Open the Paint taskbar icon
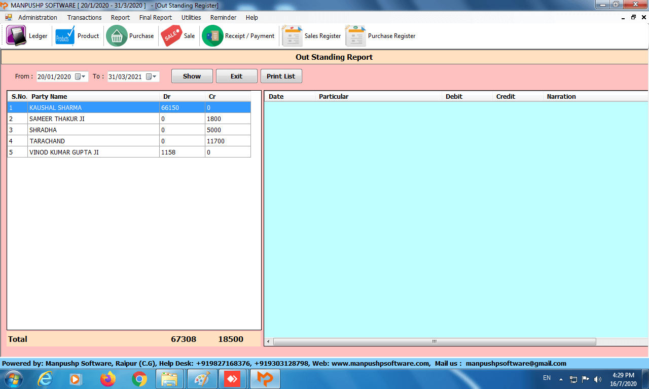Image resolution: width=649 pixels, height=389 pixels. (202, 379)
